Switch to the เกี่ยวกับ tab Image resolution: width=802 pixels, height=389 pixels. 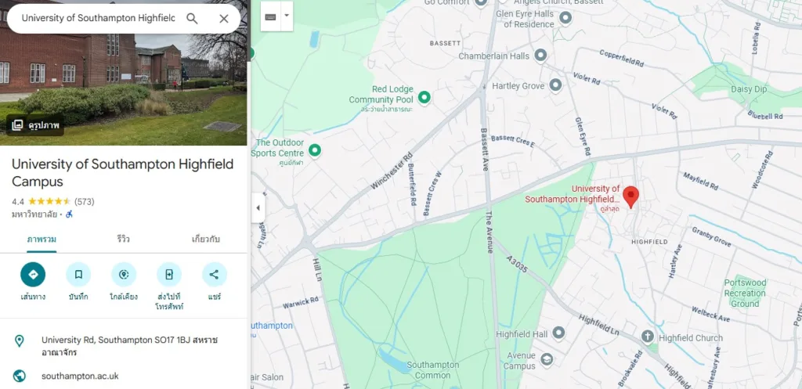[x=206, y=240]
